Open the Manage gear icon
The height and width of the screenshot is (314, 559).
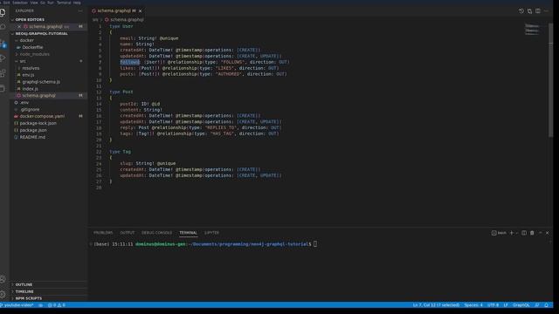(x=3, y=295)
